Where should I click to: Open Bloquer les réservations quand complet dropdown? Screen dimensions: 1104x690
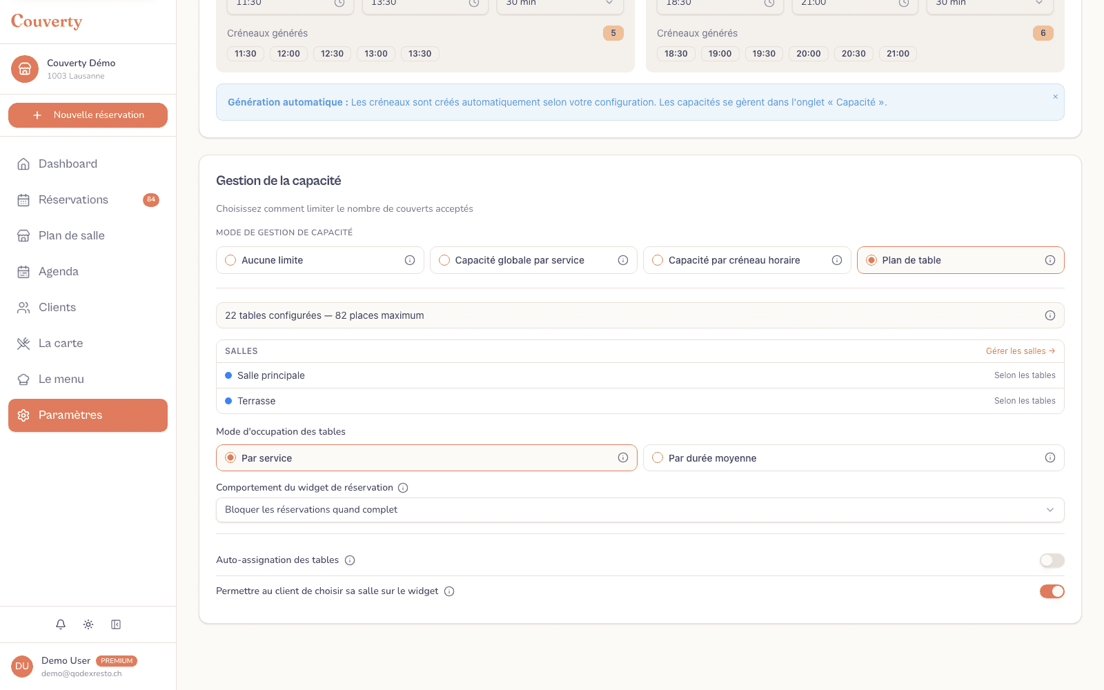coord(640,510)
